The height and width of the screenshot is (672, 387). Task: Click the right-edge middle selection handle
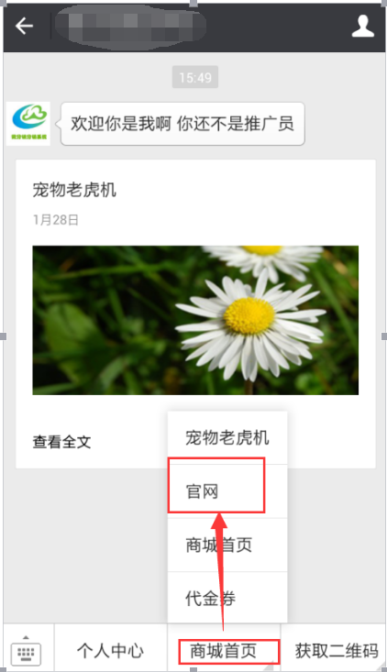(384, 336)
